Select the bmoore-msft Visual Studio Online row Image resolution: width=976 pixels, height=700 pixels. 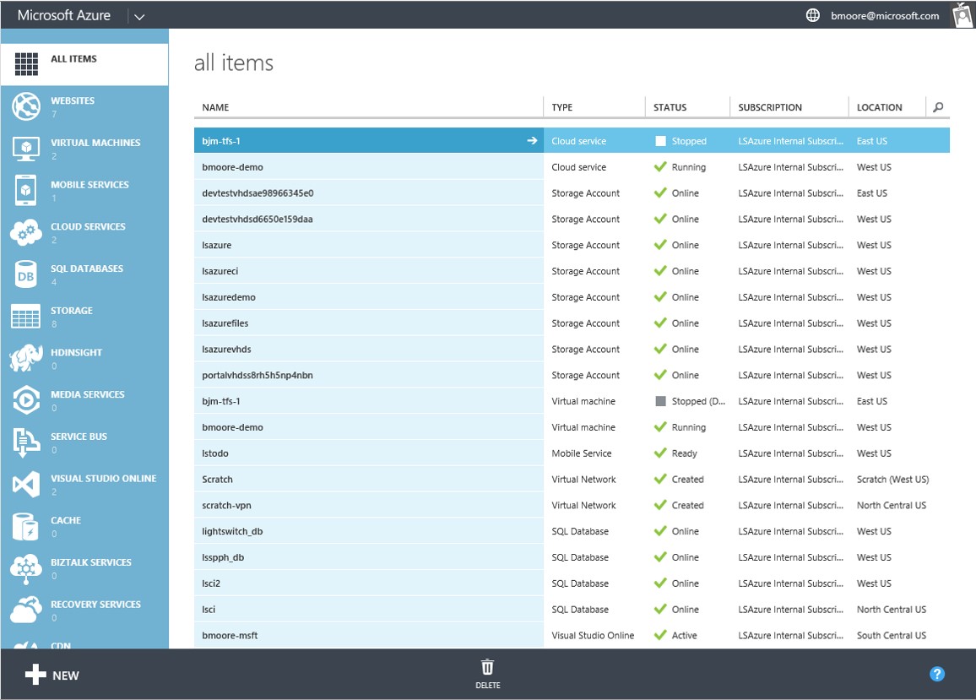(572, 635)
